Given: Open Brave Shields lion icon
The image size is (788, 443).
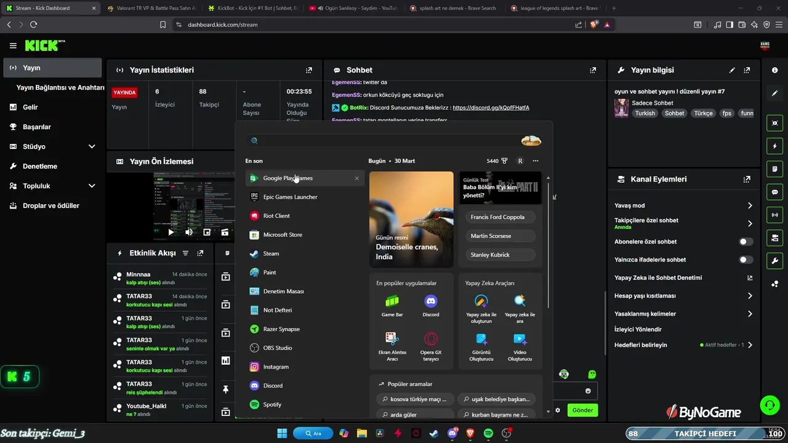Looking at the screenshot, I should click(593, 25).
